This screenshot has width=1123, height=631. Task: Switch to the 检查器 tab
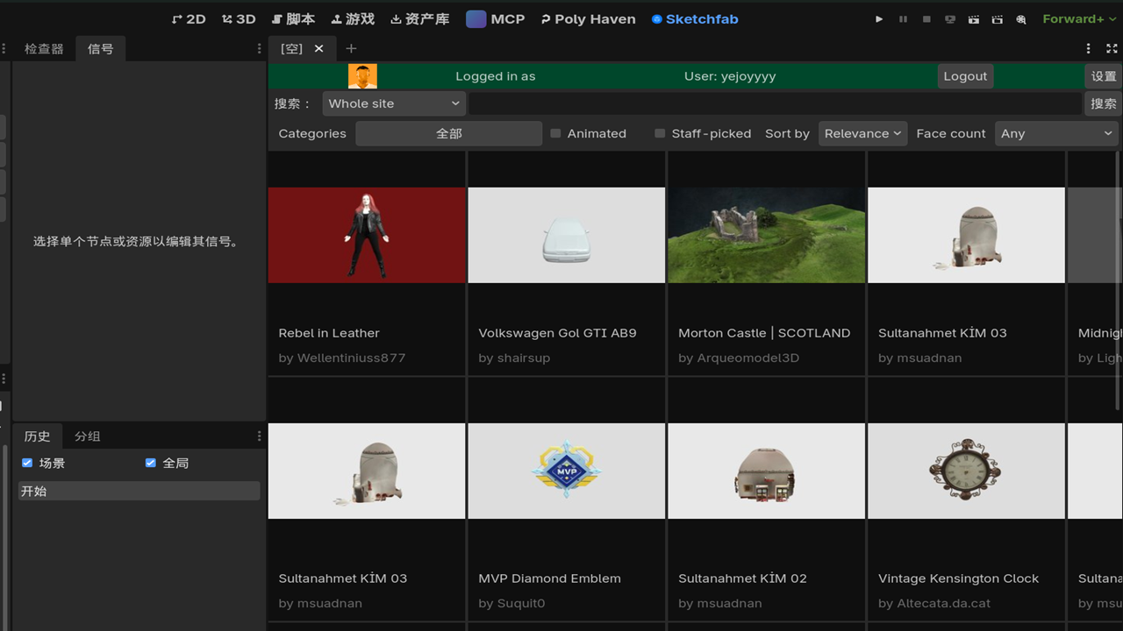[44, 49]
